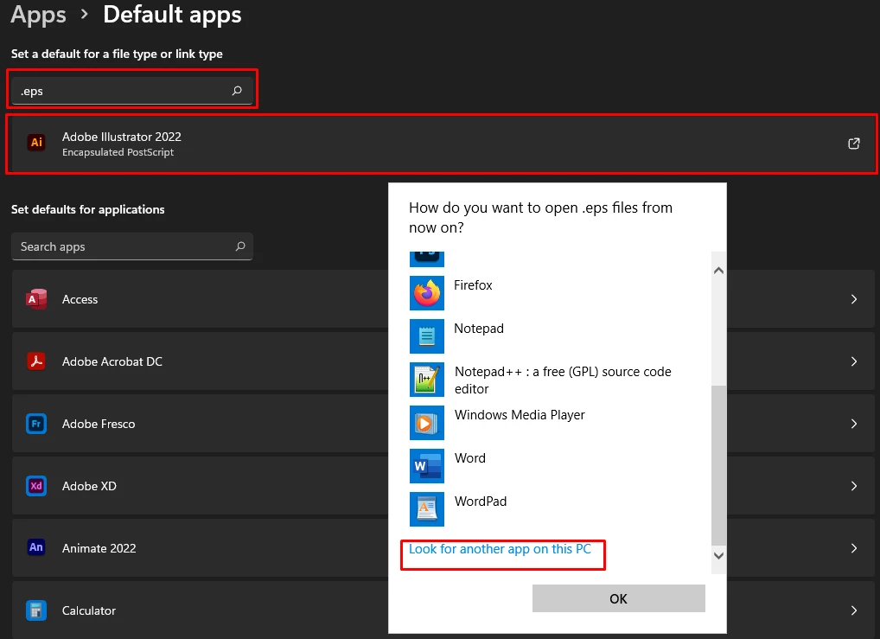Expand the Adobe Acrobat DC row chevron

pos(853,361)
